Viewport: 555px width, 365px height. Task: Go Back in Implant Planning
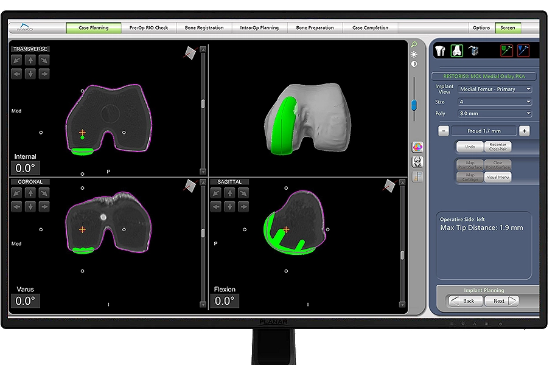464,301
